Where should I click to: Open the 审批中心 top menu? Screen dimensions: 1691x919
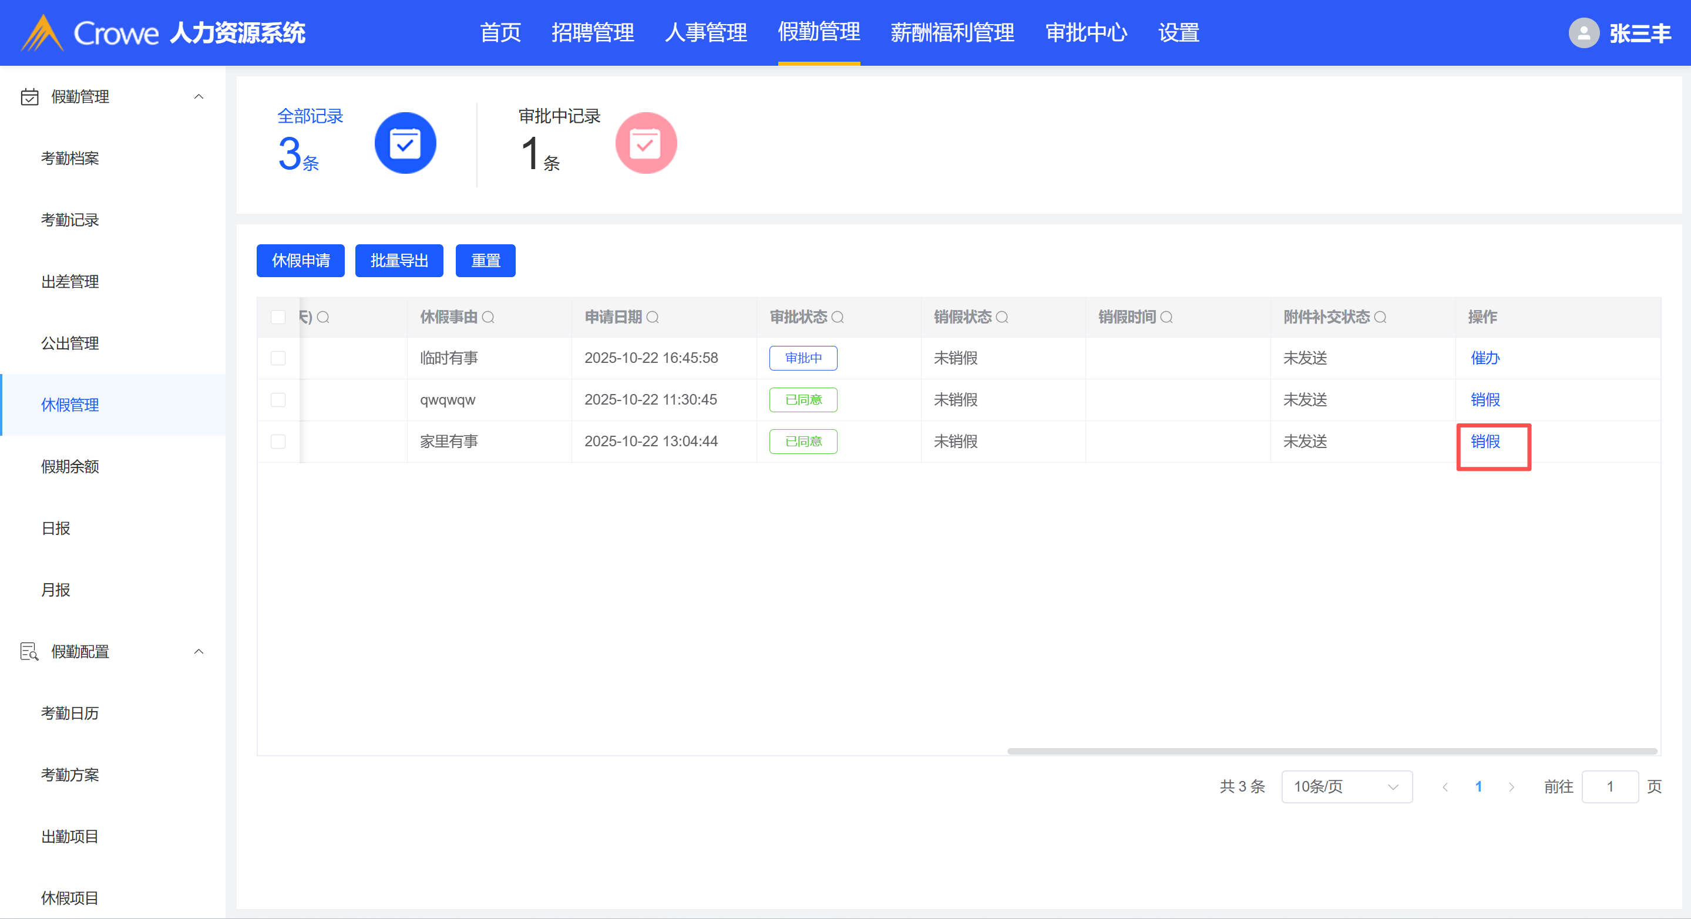pyautogui.click(x=1086, y=33)
